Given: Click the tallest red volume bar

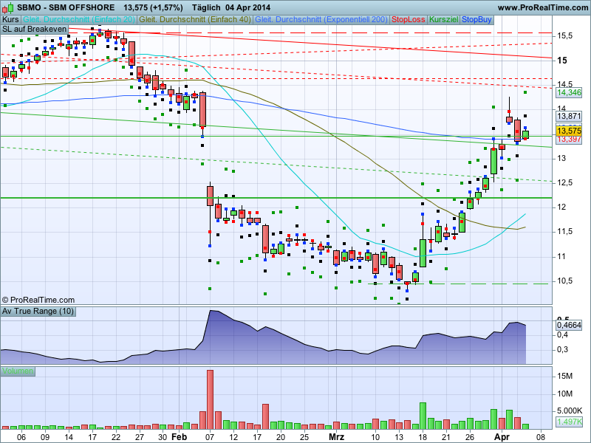Looking at the screenshot, I should pos(210,399).
